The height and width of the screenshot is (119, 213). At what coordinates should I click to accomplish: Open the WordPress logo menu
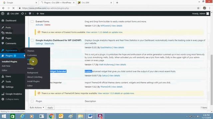(3, 14)
